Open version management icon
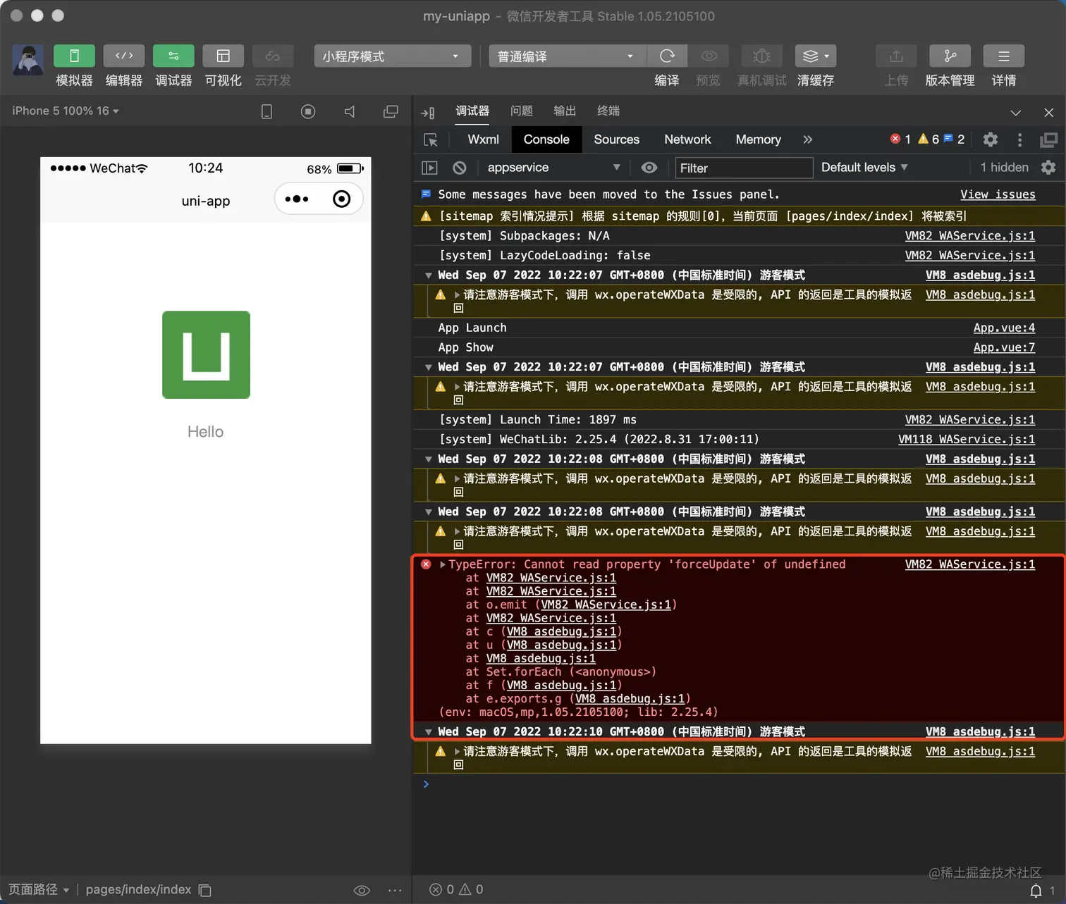1066x904 pixels. point(950,56)
